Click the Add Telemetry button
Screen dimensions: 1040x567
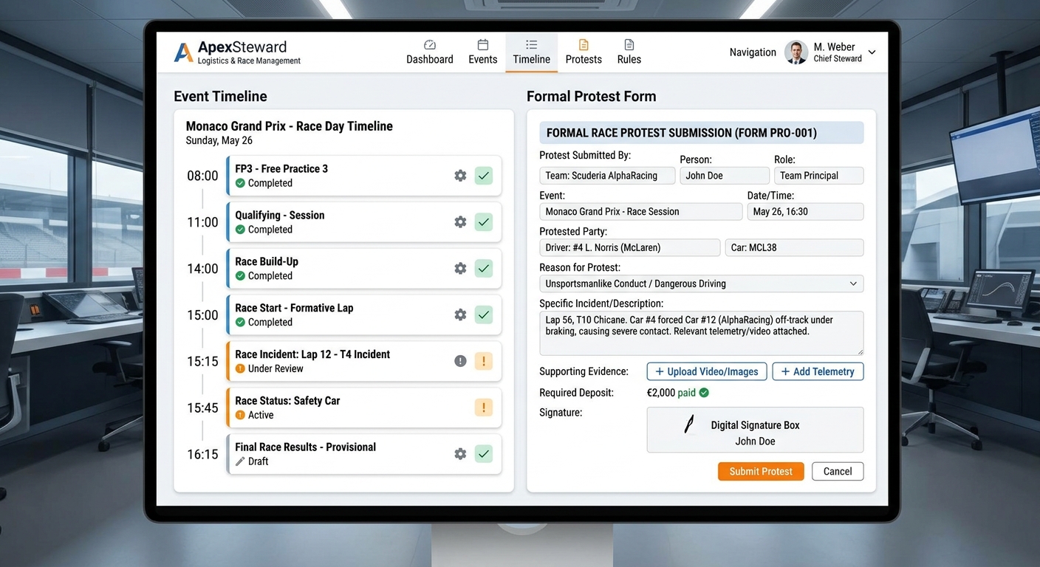click(x=818, y=371)
